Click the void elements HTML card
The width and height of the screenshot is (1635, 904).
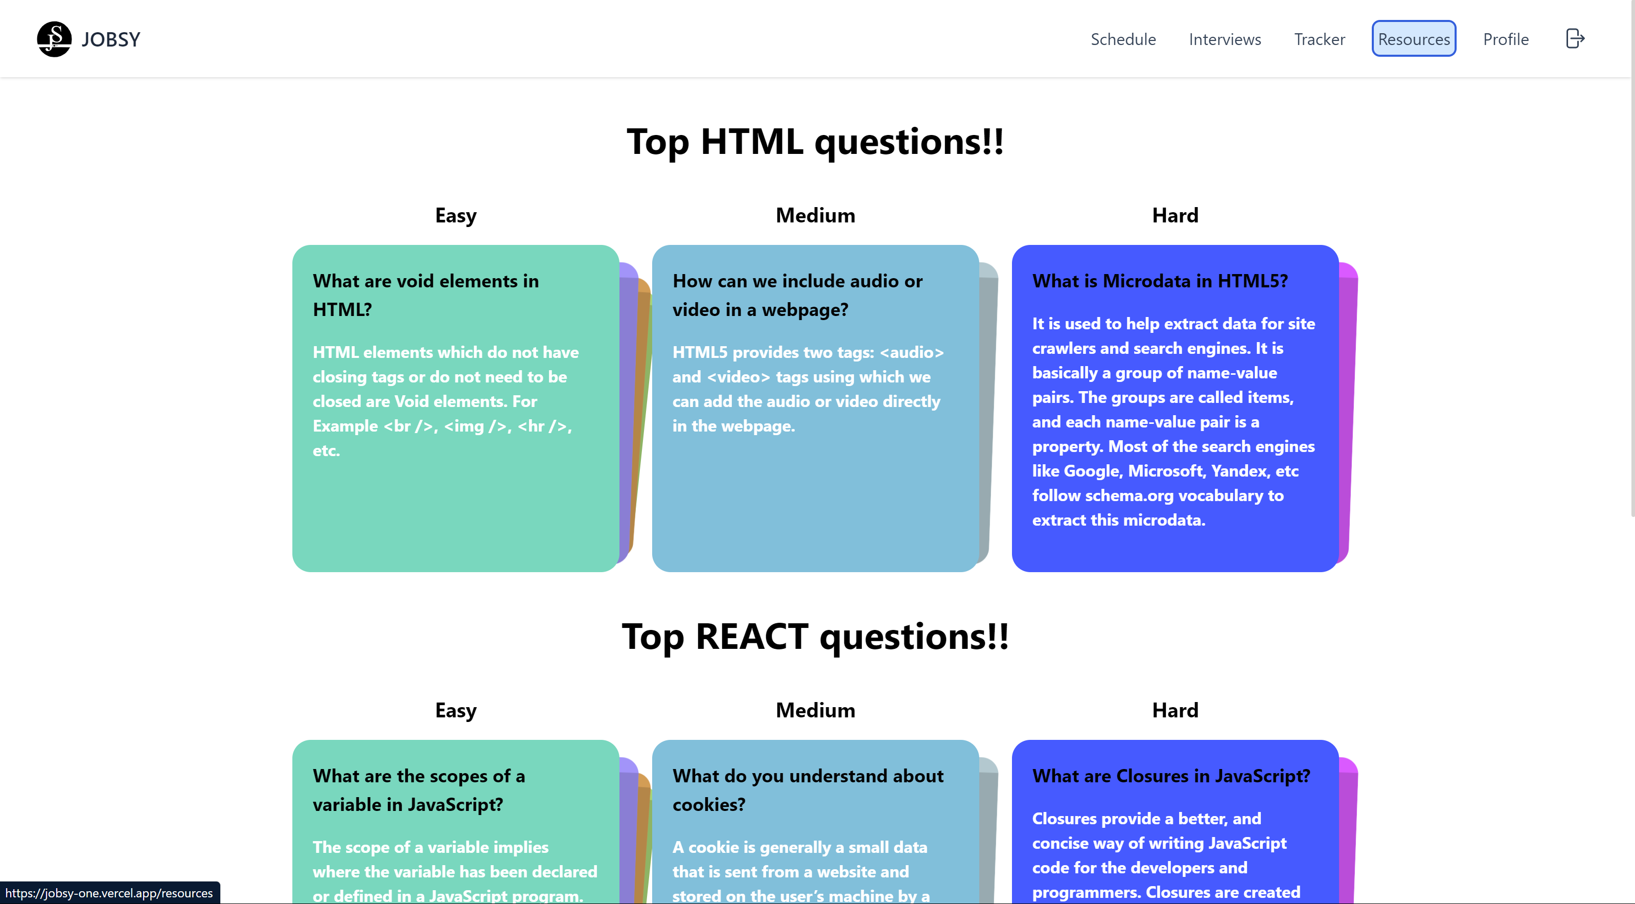(455, 408)
